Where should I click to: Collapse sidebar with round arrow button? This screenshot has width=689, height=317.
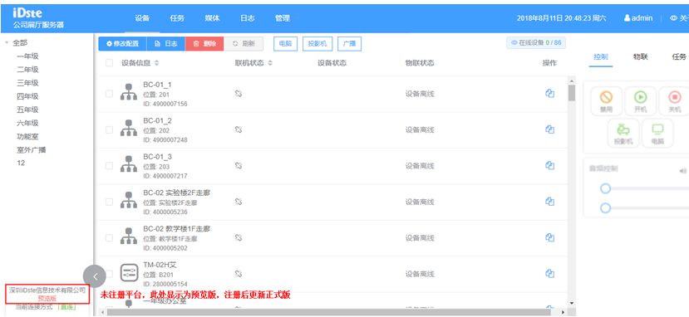[x=95, y=276]
